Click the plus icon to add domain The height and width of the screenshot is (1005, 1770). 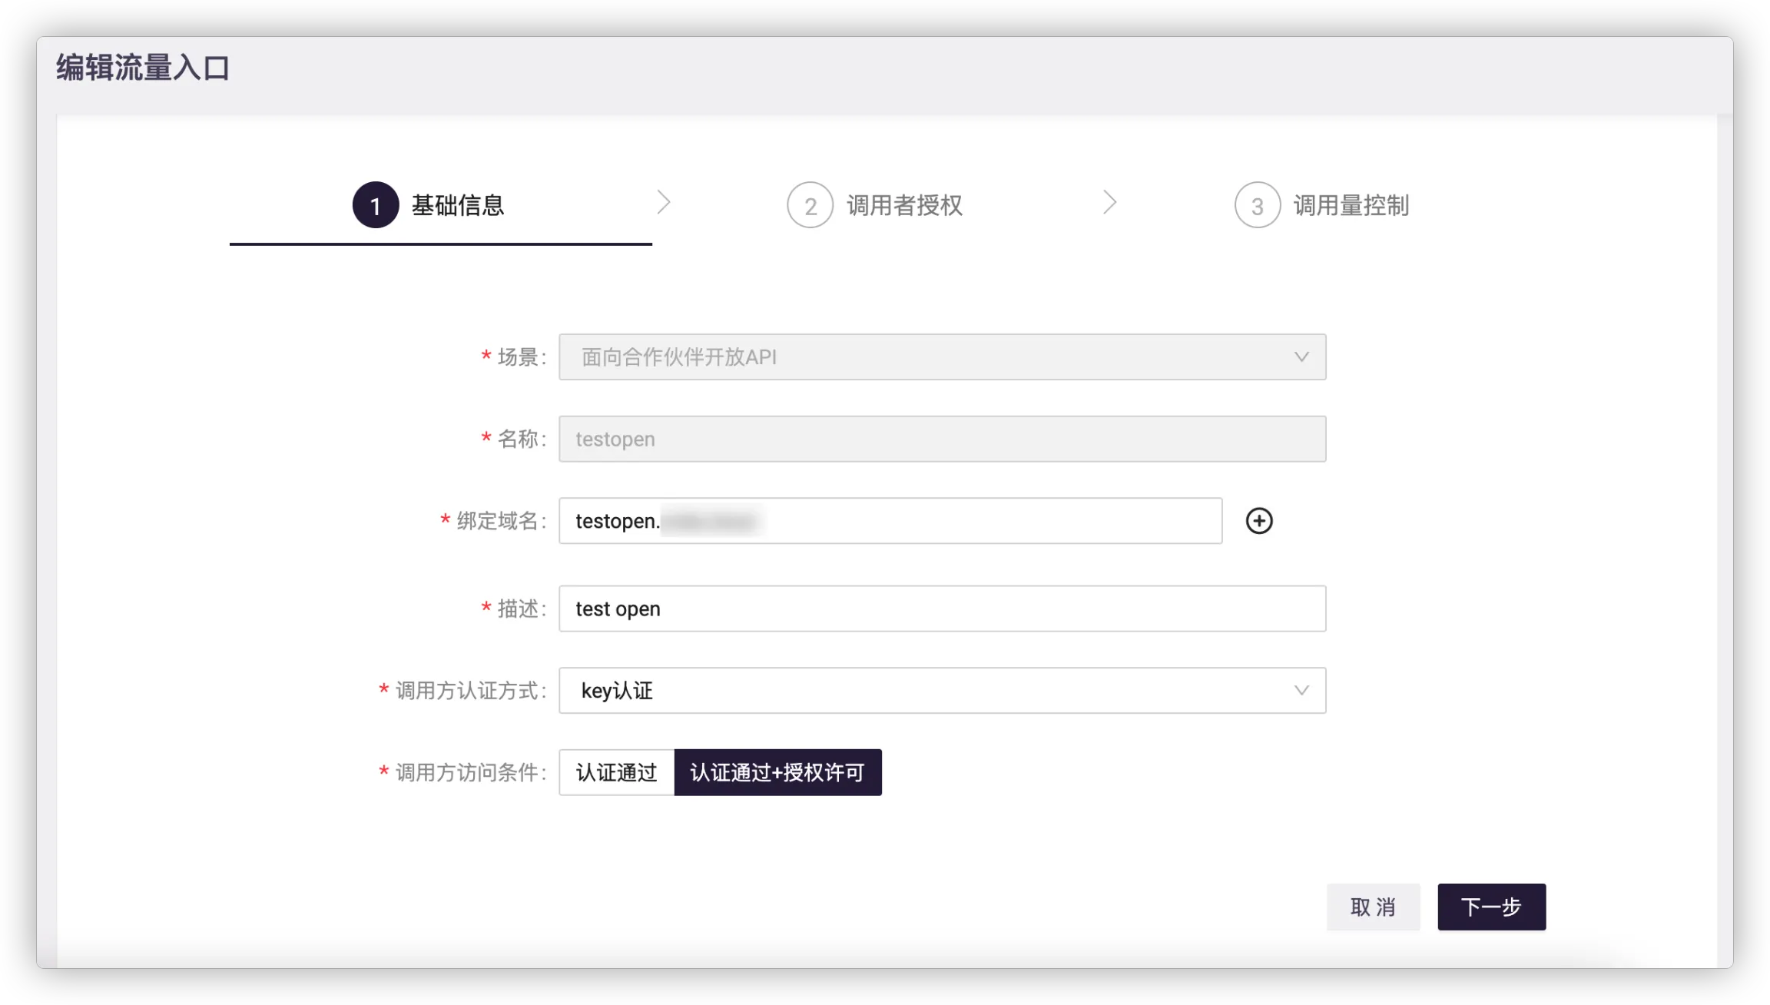tap(1258, 521)
